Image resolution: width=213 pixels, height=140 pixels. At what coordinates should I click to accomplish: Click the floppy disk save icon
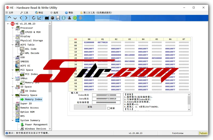point(58,18)
